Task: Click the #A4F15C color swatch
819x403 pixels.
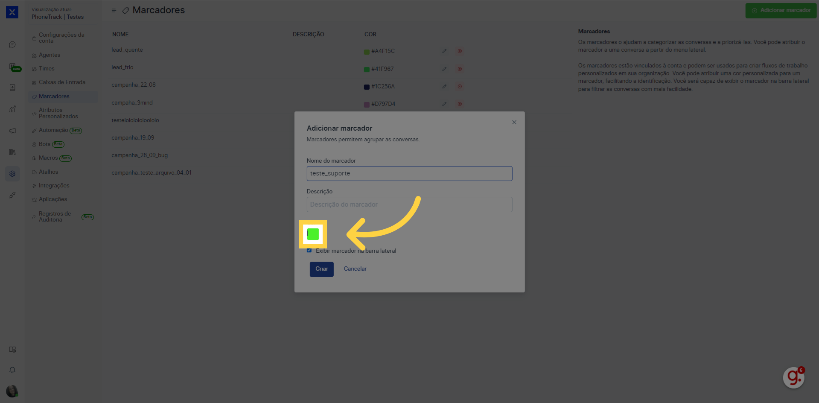Action: (367, 52)
